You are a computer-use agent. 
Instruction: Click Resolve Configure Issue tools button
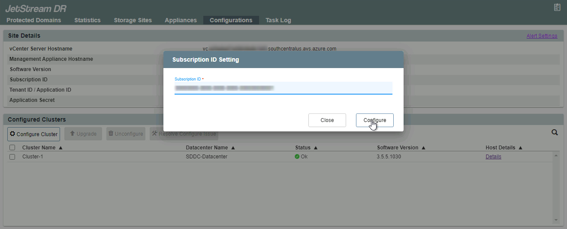click(184, 134)
